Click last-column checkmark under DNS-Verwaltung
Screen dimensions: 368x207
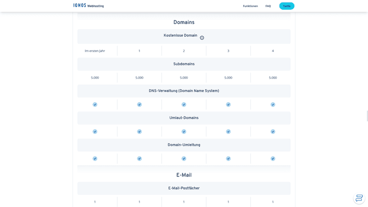(x=273, y=104)
